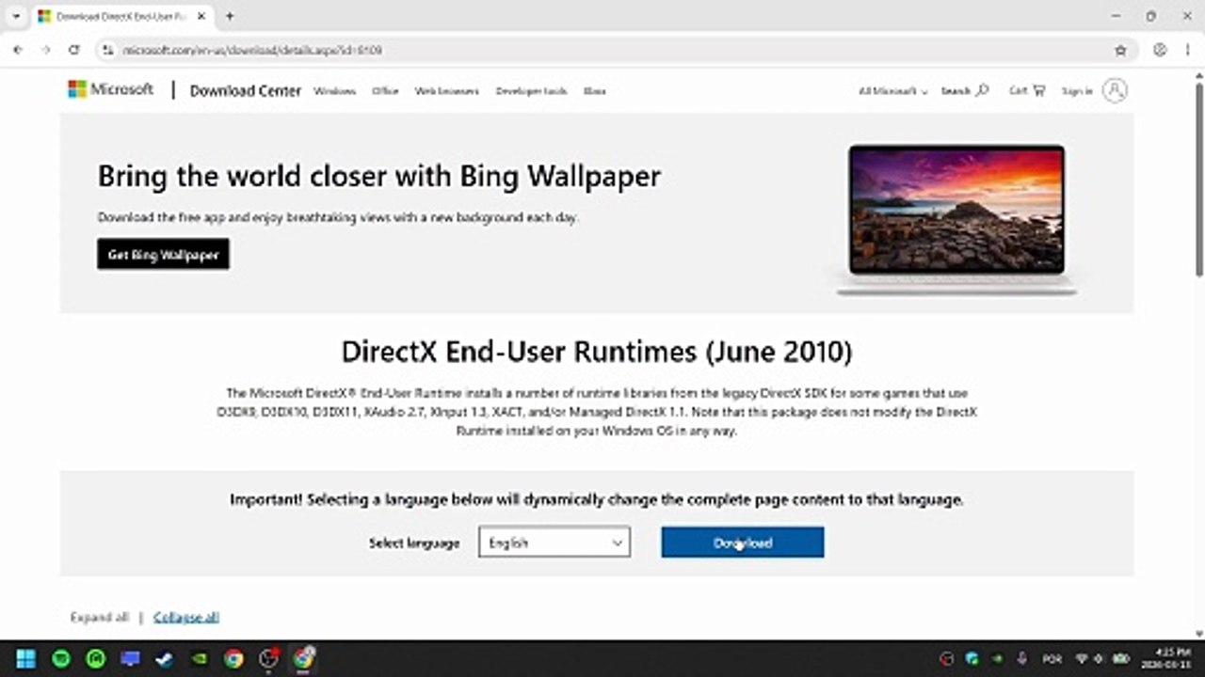Open the NVIDIA app on taskbar

(199, 658)
